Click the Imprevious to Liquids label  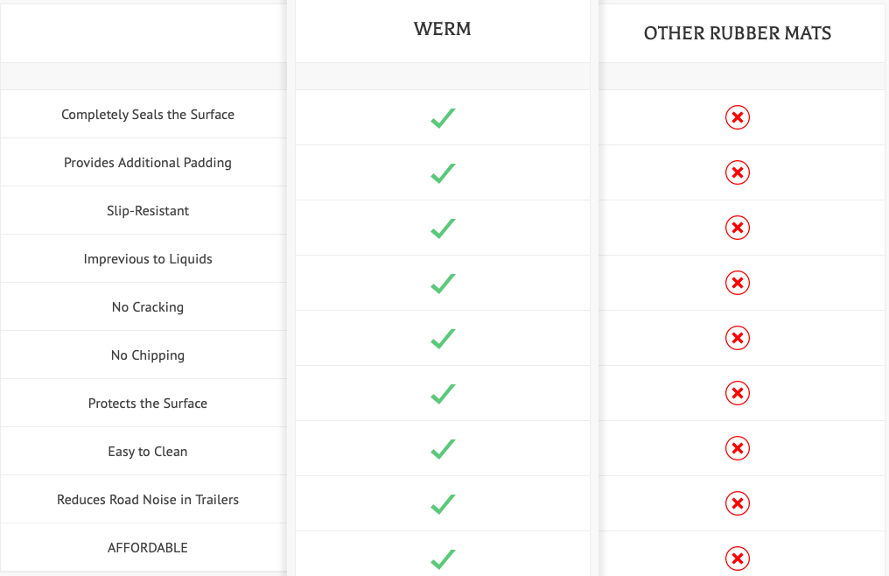147,259
